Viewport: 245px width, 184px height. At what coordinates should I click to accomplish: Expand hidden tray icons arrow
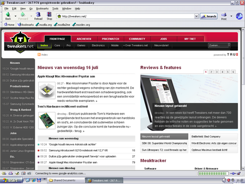click(224, 180)
